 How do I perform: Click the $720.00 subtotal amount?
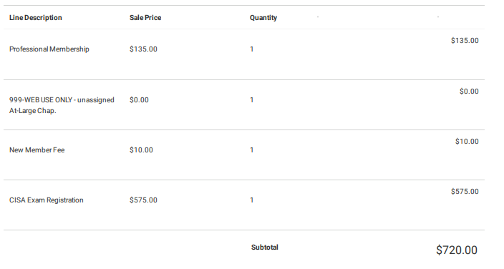coord(457,250)
